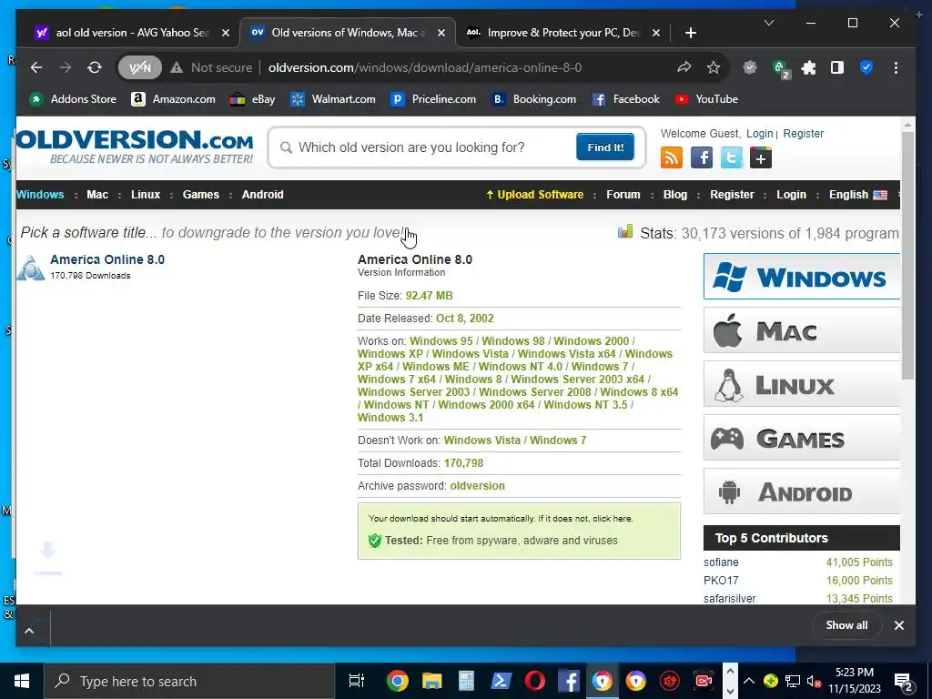Screen dimensions: 932x699
Task: Open Addons Store bookmark
Action: point(74,99)
